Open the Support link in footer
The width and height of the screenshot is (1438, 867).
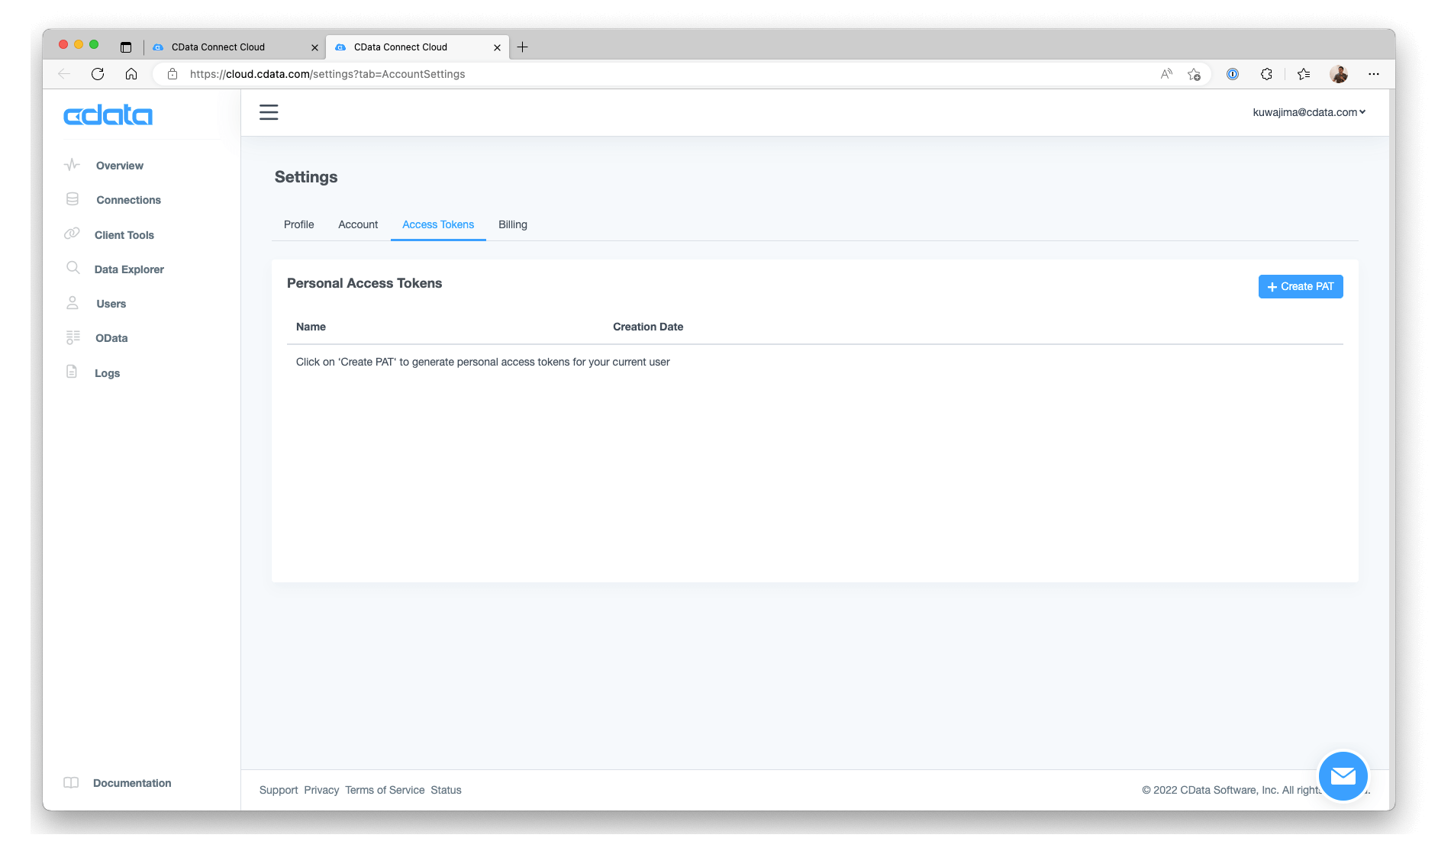pyautogui.click(x=279, y=790)
